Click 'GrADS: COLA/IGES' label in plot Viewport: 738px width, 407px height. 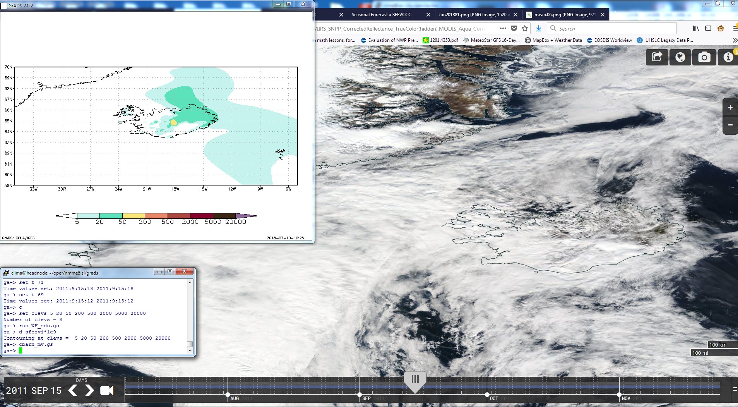point(18,238)
